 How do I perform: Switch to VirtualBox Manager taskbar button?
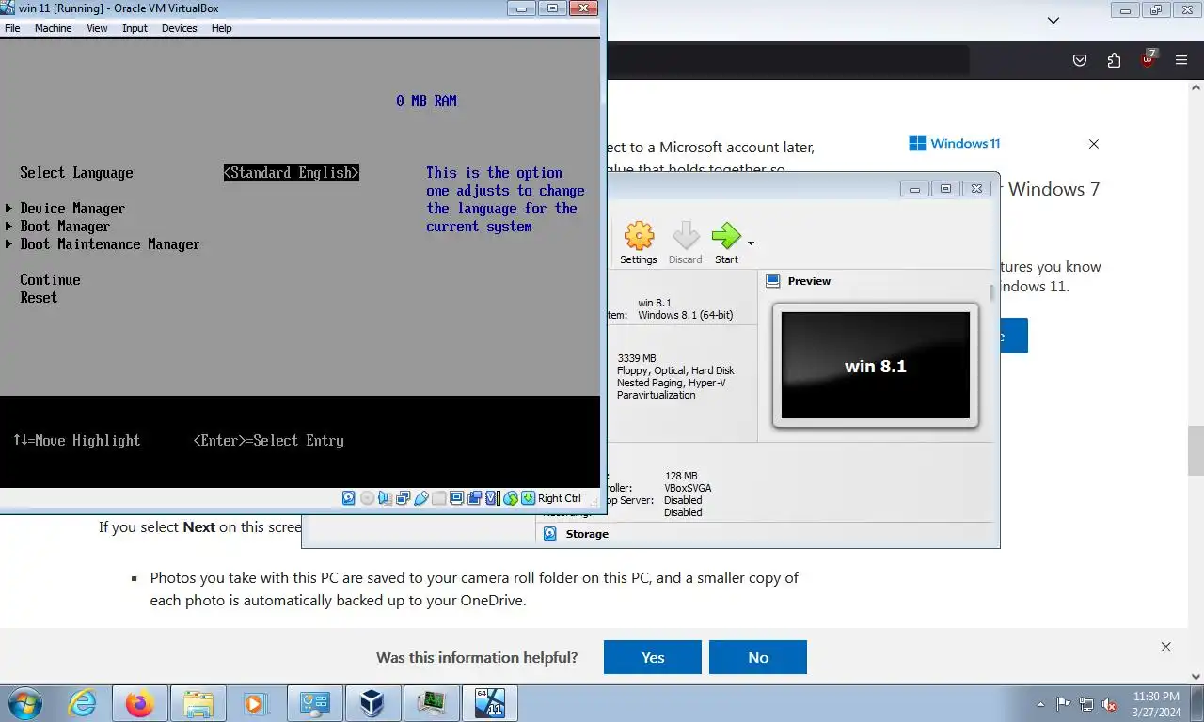[x=373, y=703]
